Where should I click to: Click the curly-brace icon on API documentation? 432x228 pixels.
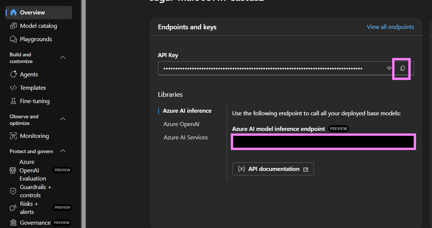pos(241,169)
